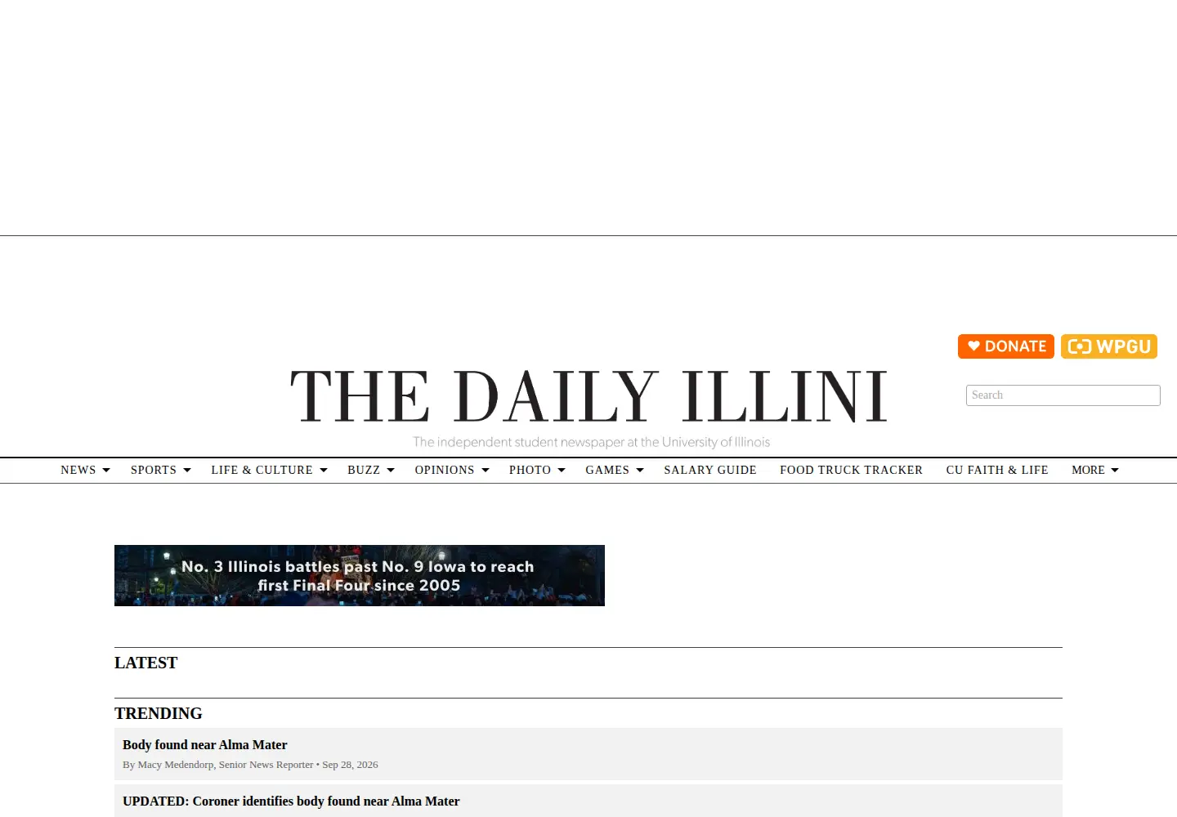Focus the Search input field
Screen dimensions: 1177x817
click(x=1063, y=395)
